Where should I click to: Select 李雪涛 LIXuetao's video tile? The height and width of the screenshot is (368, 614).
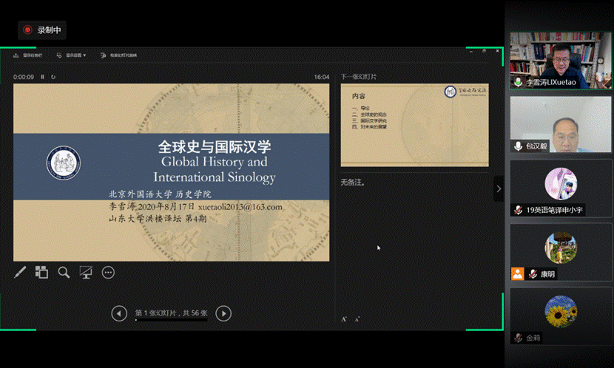click(560, 61)
